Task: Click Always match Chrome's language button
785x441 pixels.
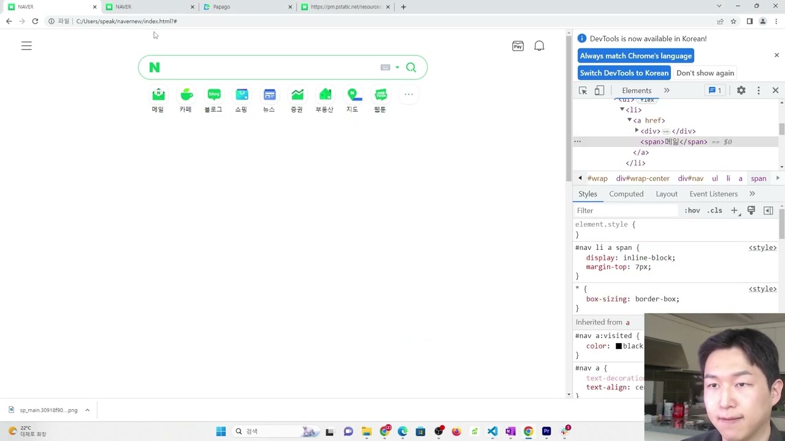Action: click(x=636, y=56)
